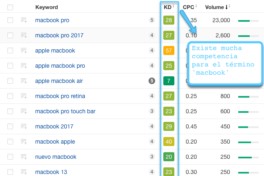Open the macbook 2017 keyword link
This screenshot has width=264, height=176.
click(x=54, y=126)
